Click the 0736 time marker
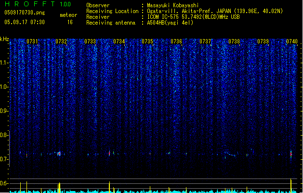The height and width of the screenshot is (193, 303). [x=176, y=41]
